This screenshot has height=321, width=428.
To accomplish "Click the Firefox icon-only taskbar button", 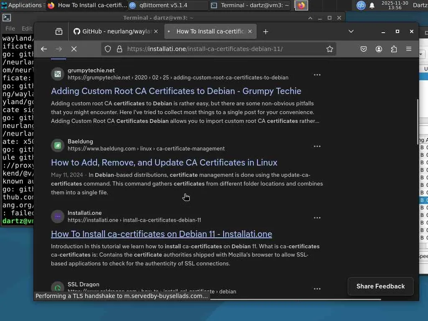I will click(x=301, y=5).
